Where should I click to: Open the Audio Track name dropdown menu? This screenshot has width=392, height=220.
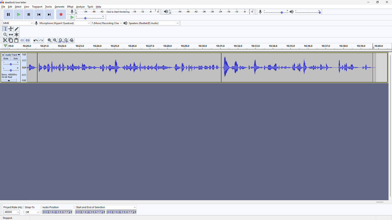click(12, 55)
